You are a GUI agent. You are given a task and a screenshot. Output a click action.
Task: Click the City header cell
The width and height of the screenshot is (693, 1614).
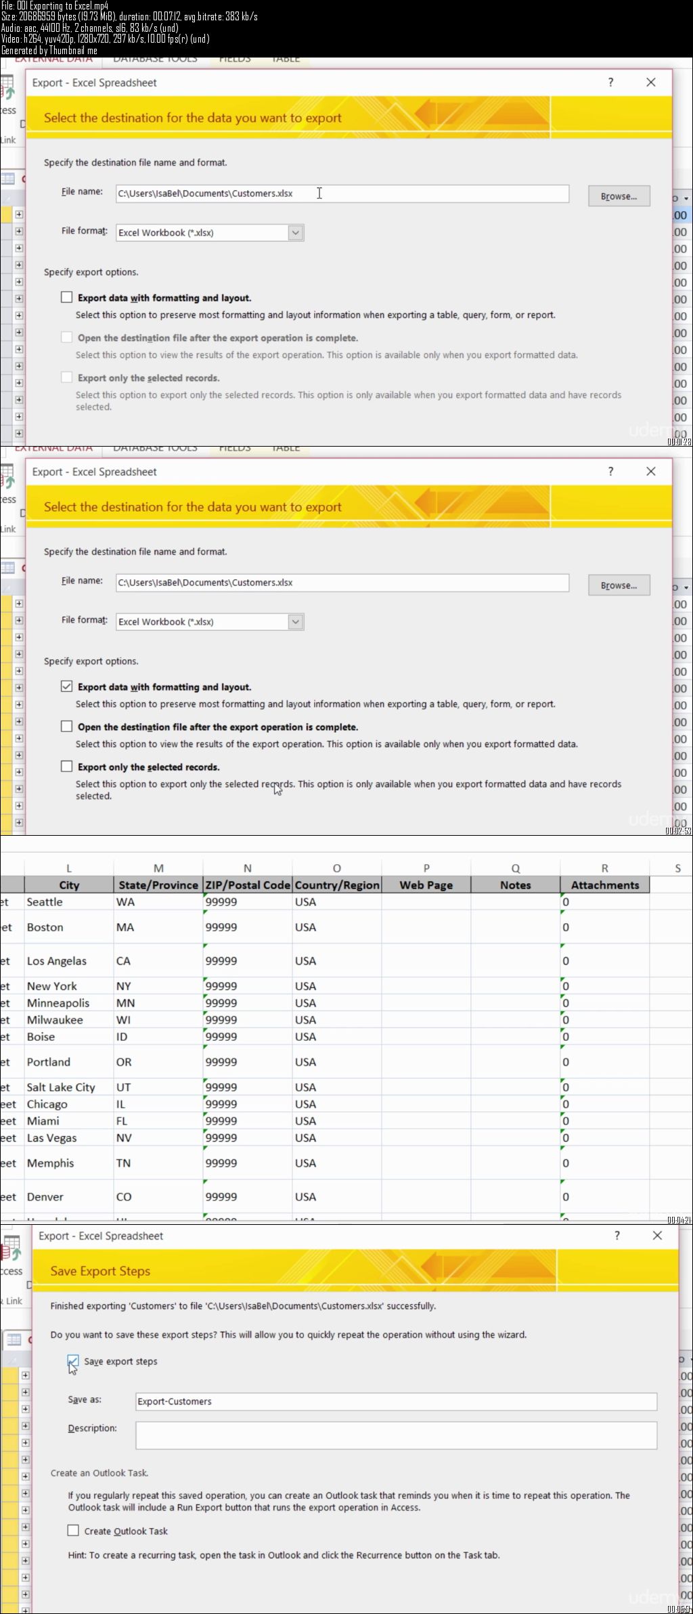pyautogui.click(x=69, y=885)
